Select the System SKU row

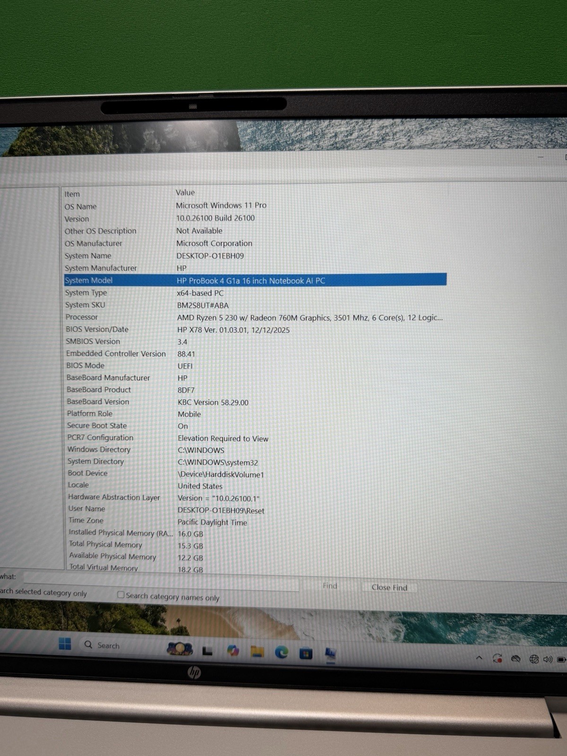coord(255,305)
